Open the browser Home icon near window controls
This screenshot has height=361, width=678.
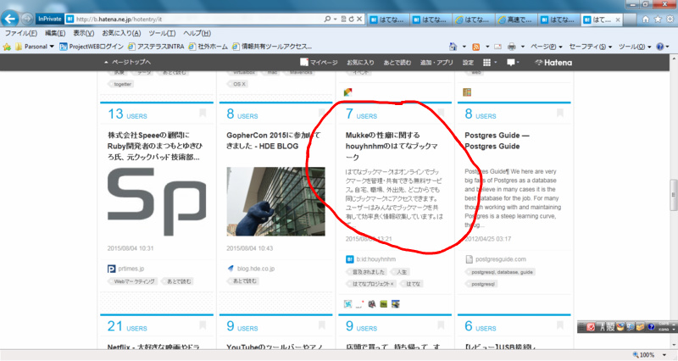[x=646, y=19]
